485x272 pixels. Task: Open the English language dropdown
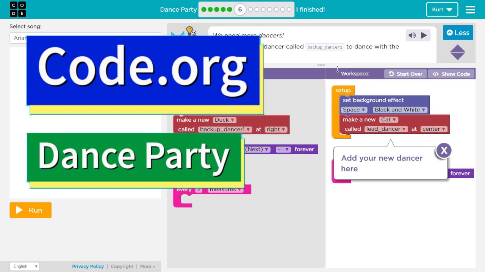coord(25,266)
